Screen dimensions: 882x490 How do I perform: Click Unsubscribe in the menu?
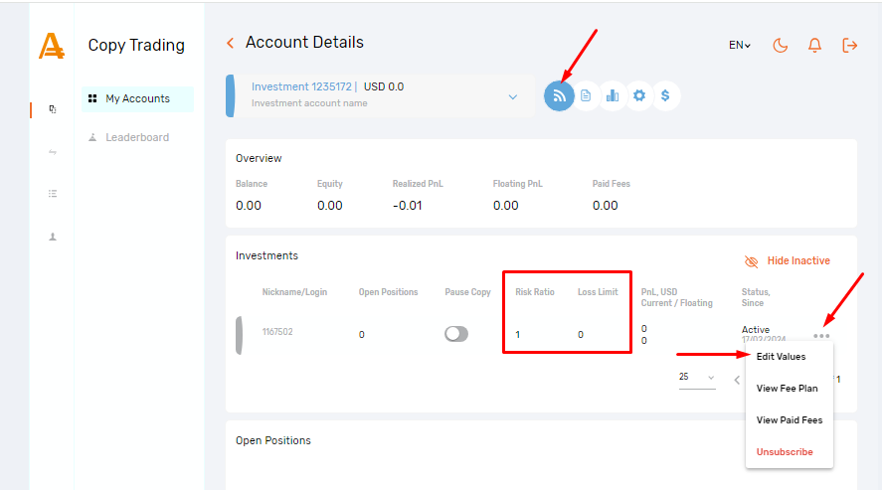(785, 452)
